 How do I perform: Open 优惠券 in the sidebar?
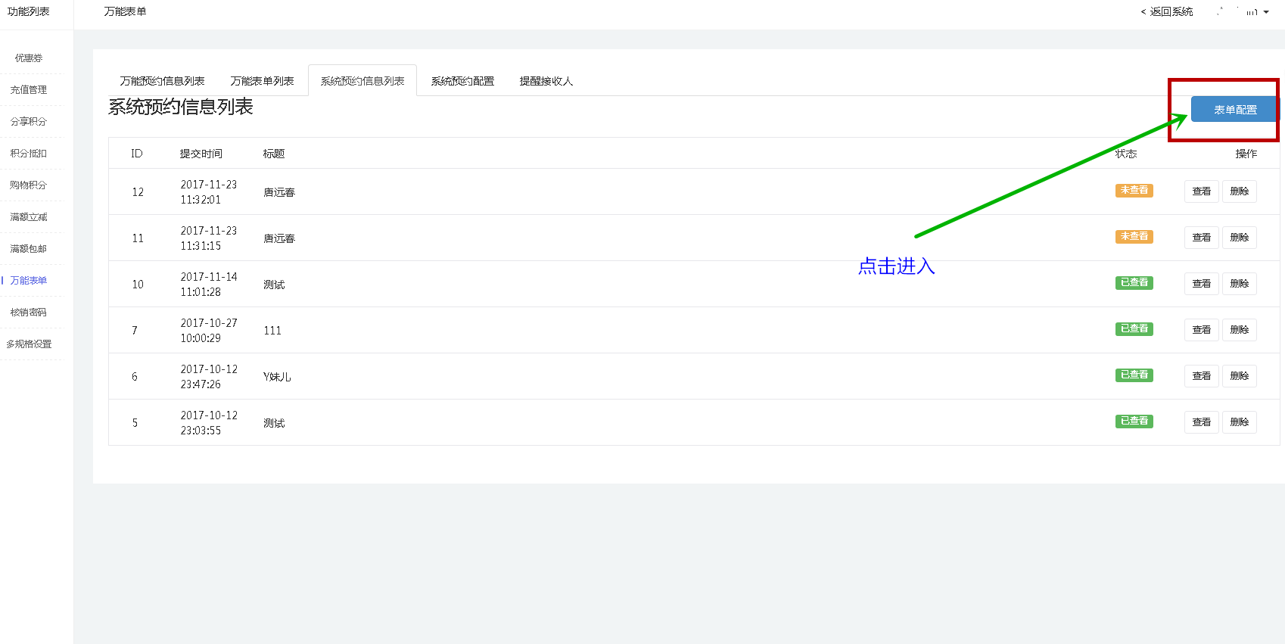29,58
